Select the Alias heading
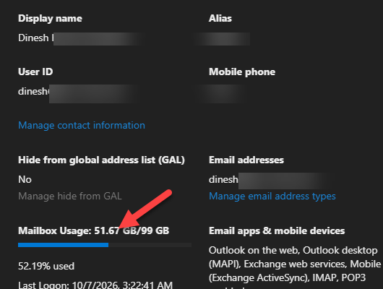383x289 pixels. point(220,18)
